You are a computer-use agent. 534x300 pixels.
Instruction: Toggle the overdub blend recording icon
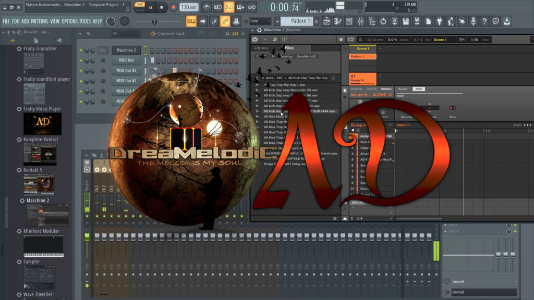(240, 7)
